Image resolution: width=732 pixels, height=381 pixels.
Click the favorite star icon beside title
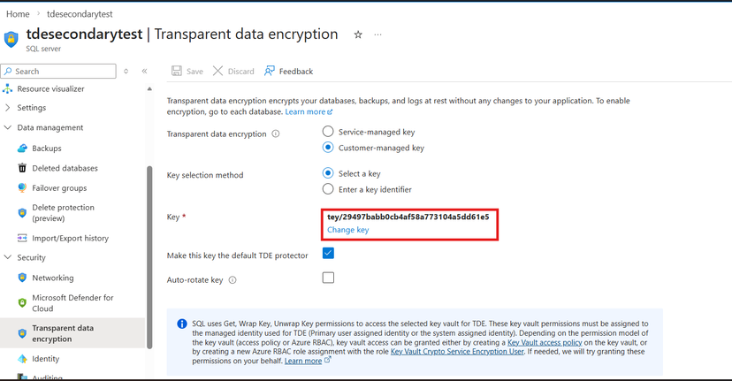(x=358, y=35)
